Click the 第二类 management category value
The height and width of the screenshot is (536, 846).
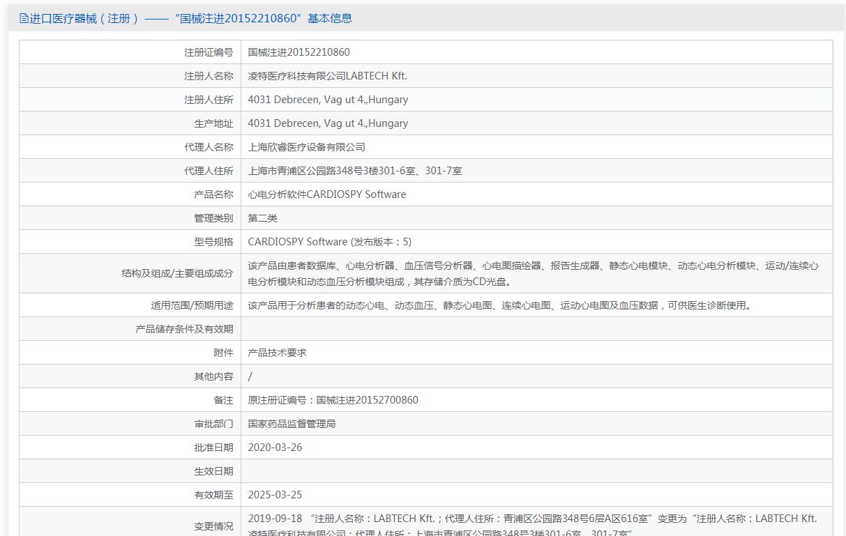262,218
